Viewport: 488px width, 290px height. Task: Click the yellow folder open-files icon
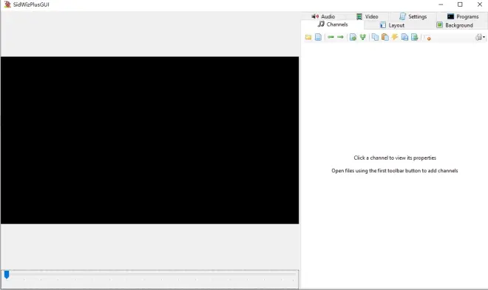coord(308,38)
